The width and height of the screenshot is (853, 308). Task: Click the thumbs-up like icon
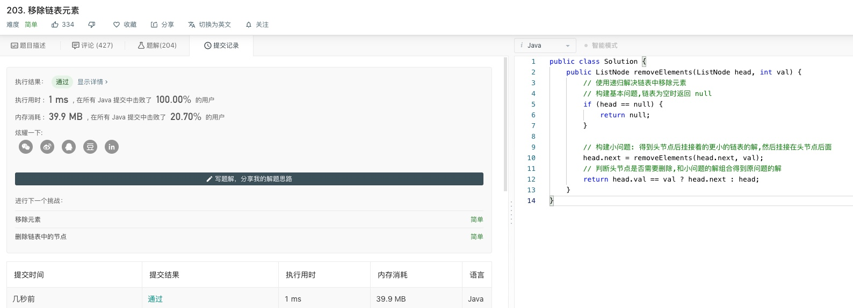[x=55, y=25]
